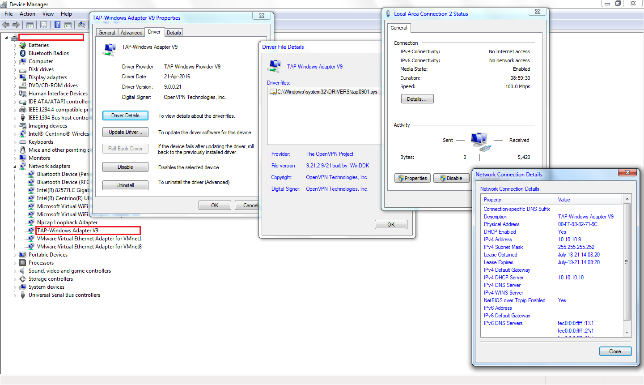Open the File menu
The width and height of the screenshot is (644, 385).
(8, 14)
